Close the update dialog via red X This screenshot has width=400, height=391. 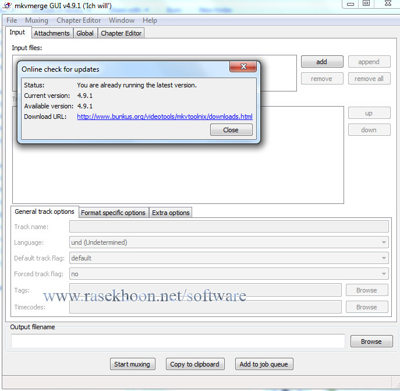point(243,66)
